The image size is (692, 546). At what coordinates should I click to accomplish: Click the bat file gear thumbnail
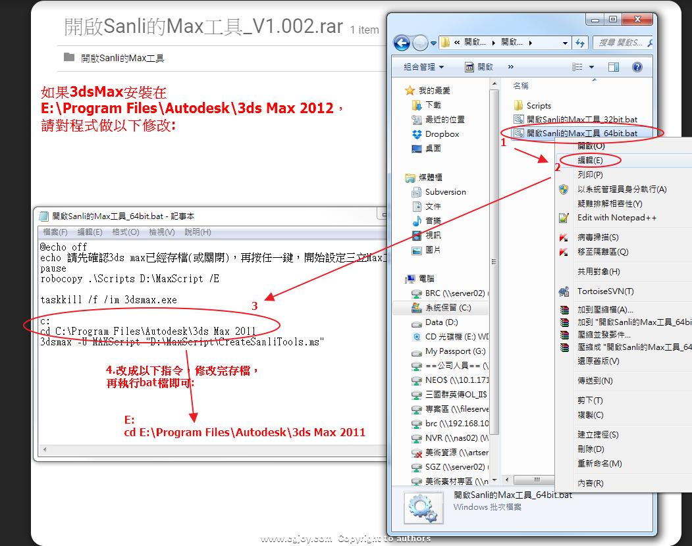(423, 508)
